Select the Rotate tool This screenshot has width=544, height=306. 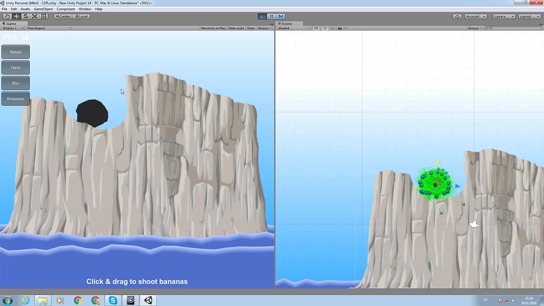[25, 16]
